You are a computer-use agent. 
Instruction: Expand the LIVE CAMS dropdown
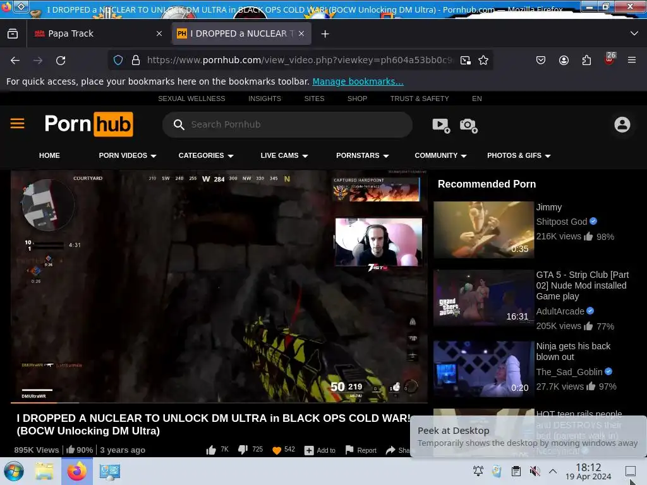click(x=284, y=155)
